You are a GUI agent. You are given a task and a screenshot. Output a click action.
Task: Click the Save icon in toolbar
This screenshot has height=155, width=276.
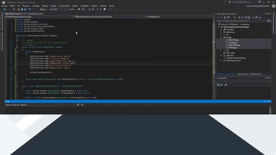click(x=22, y=9)
